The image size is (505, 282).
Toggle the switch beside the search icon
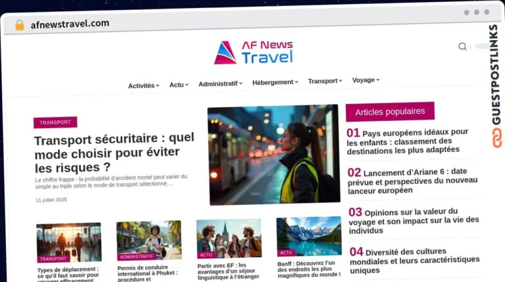point(482,46)
